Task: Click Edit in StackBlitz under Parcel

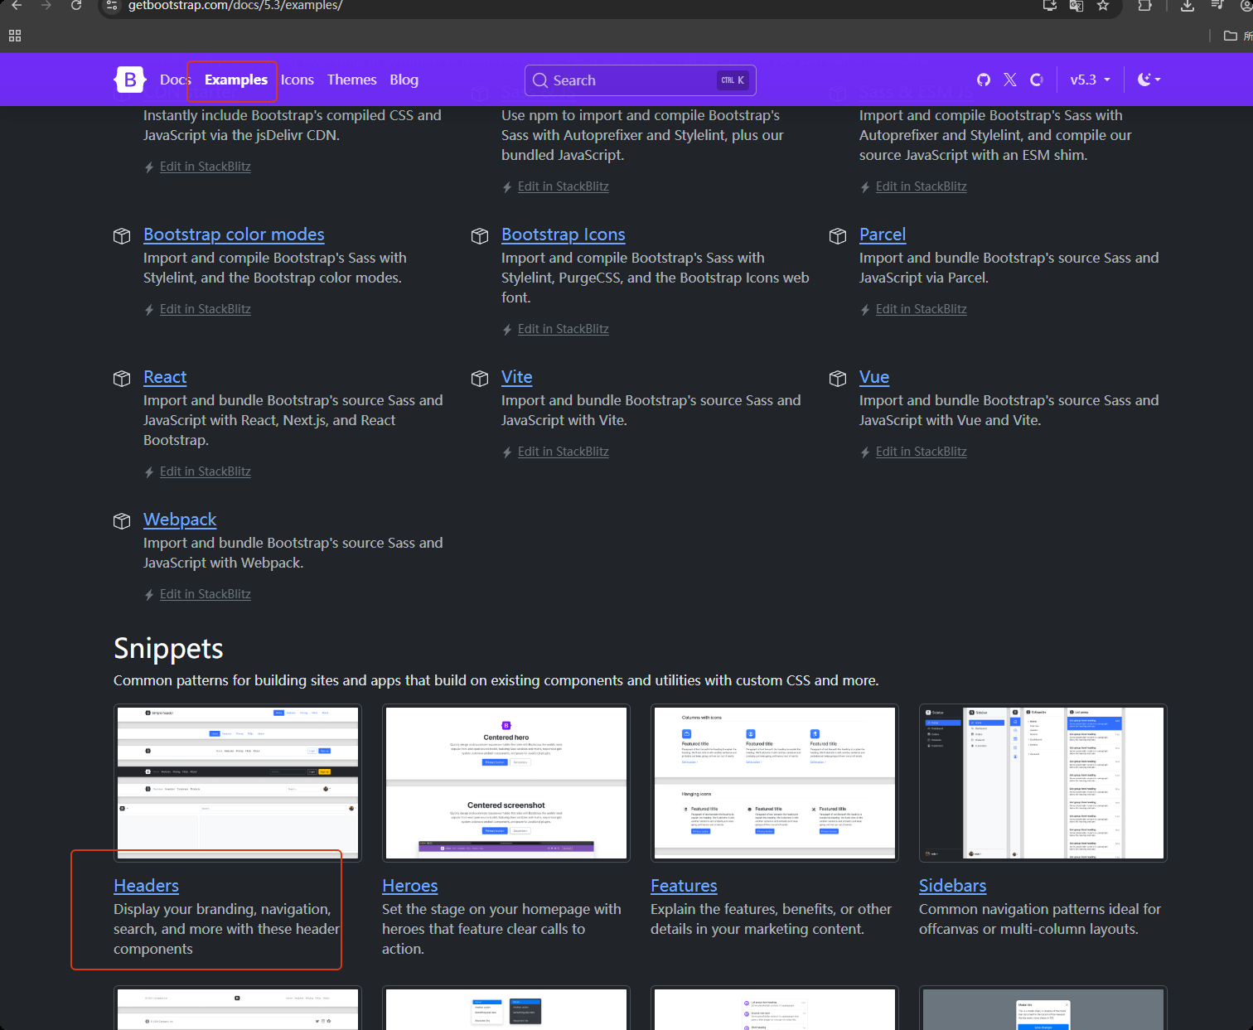Action: coord(922,309)
